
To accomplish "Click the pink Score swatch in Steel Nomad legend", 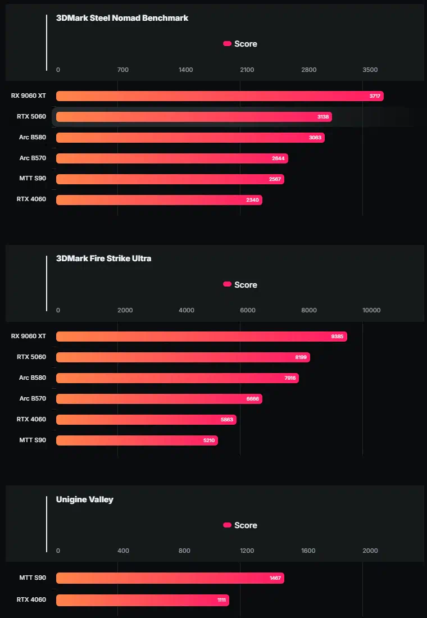I will [x=227, y=44].
